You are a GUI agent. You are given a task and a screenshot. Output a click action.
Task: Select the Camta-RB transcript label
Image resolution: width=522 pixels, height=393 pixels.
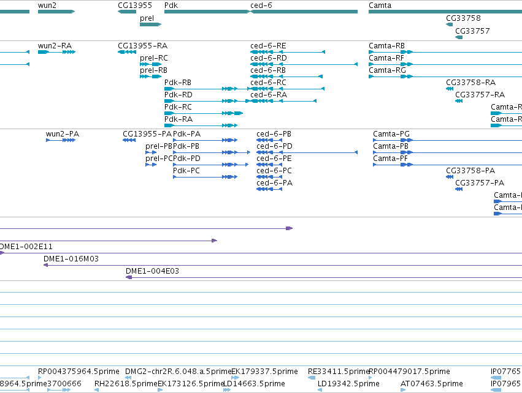[386, 46]
